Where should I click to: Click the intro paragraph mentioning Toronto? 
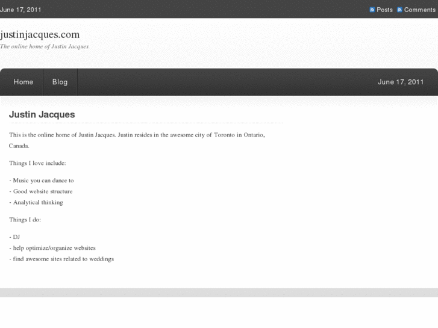click(137, 135)
